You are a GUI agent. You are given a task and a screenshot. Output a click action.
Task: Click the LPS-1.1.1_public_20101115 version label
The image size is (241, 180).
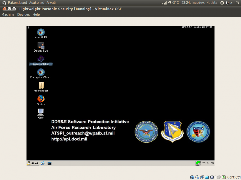197,27
